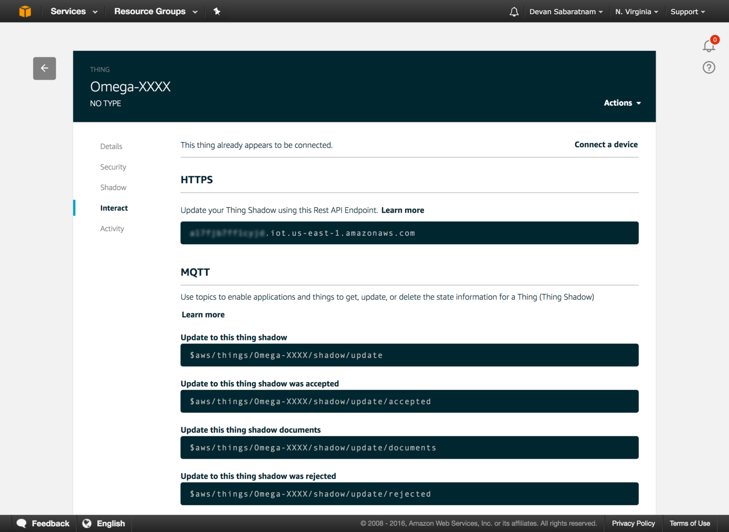
Task: Expand the Services menu
Action: (x=74, y=11)
